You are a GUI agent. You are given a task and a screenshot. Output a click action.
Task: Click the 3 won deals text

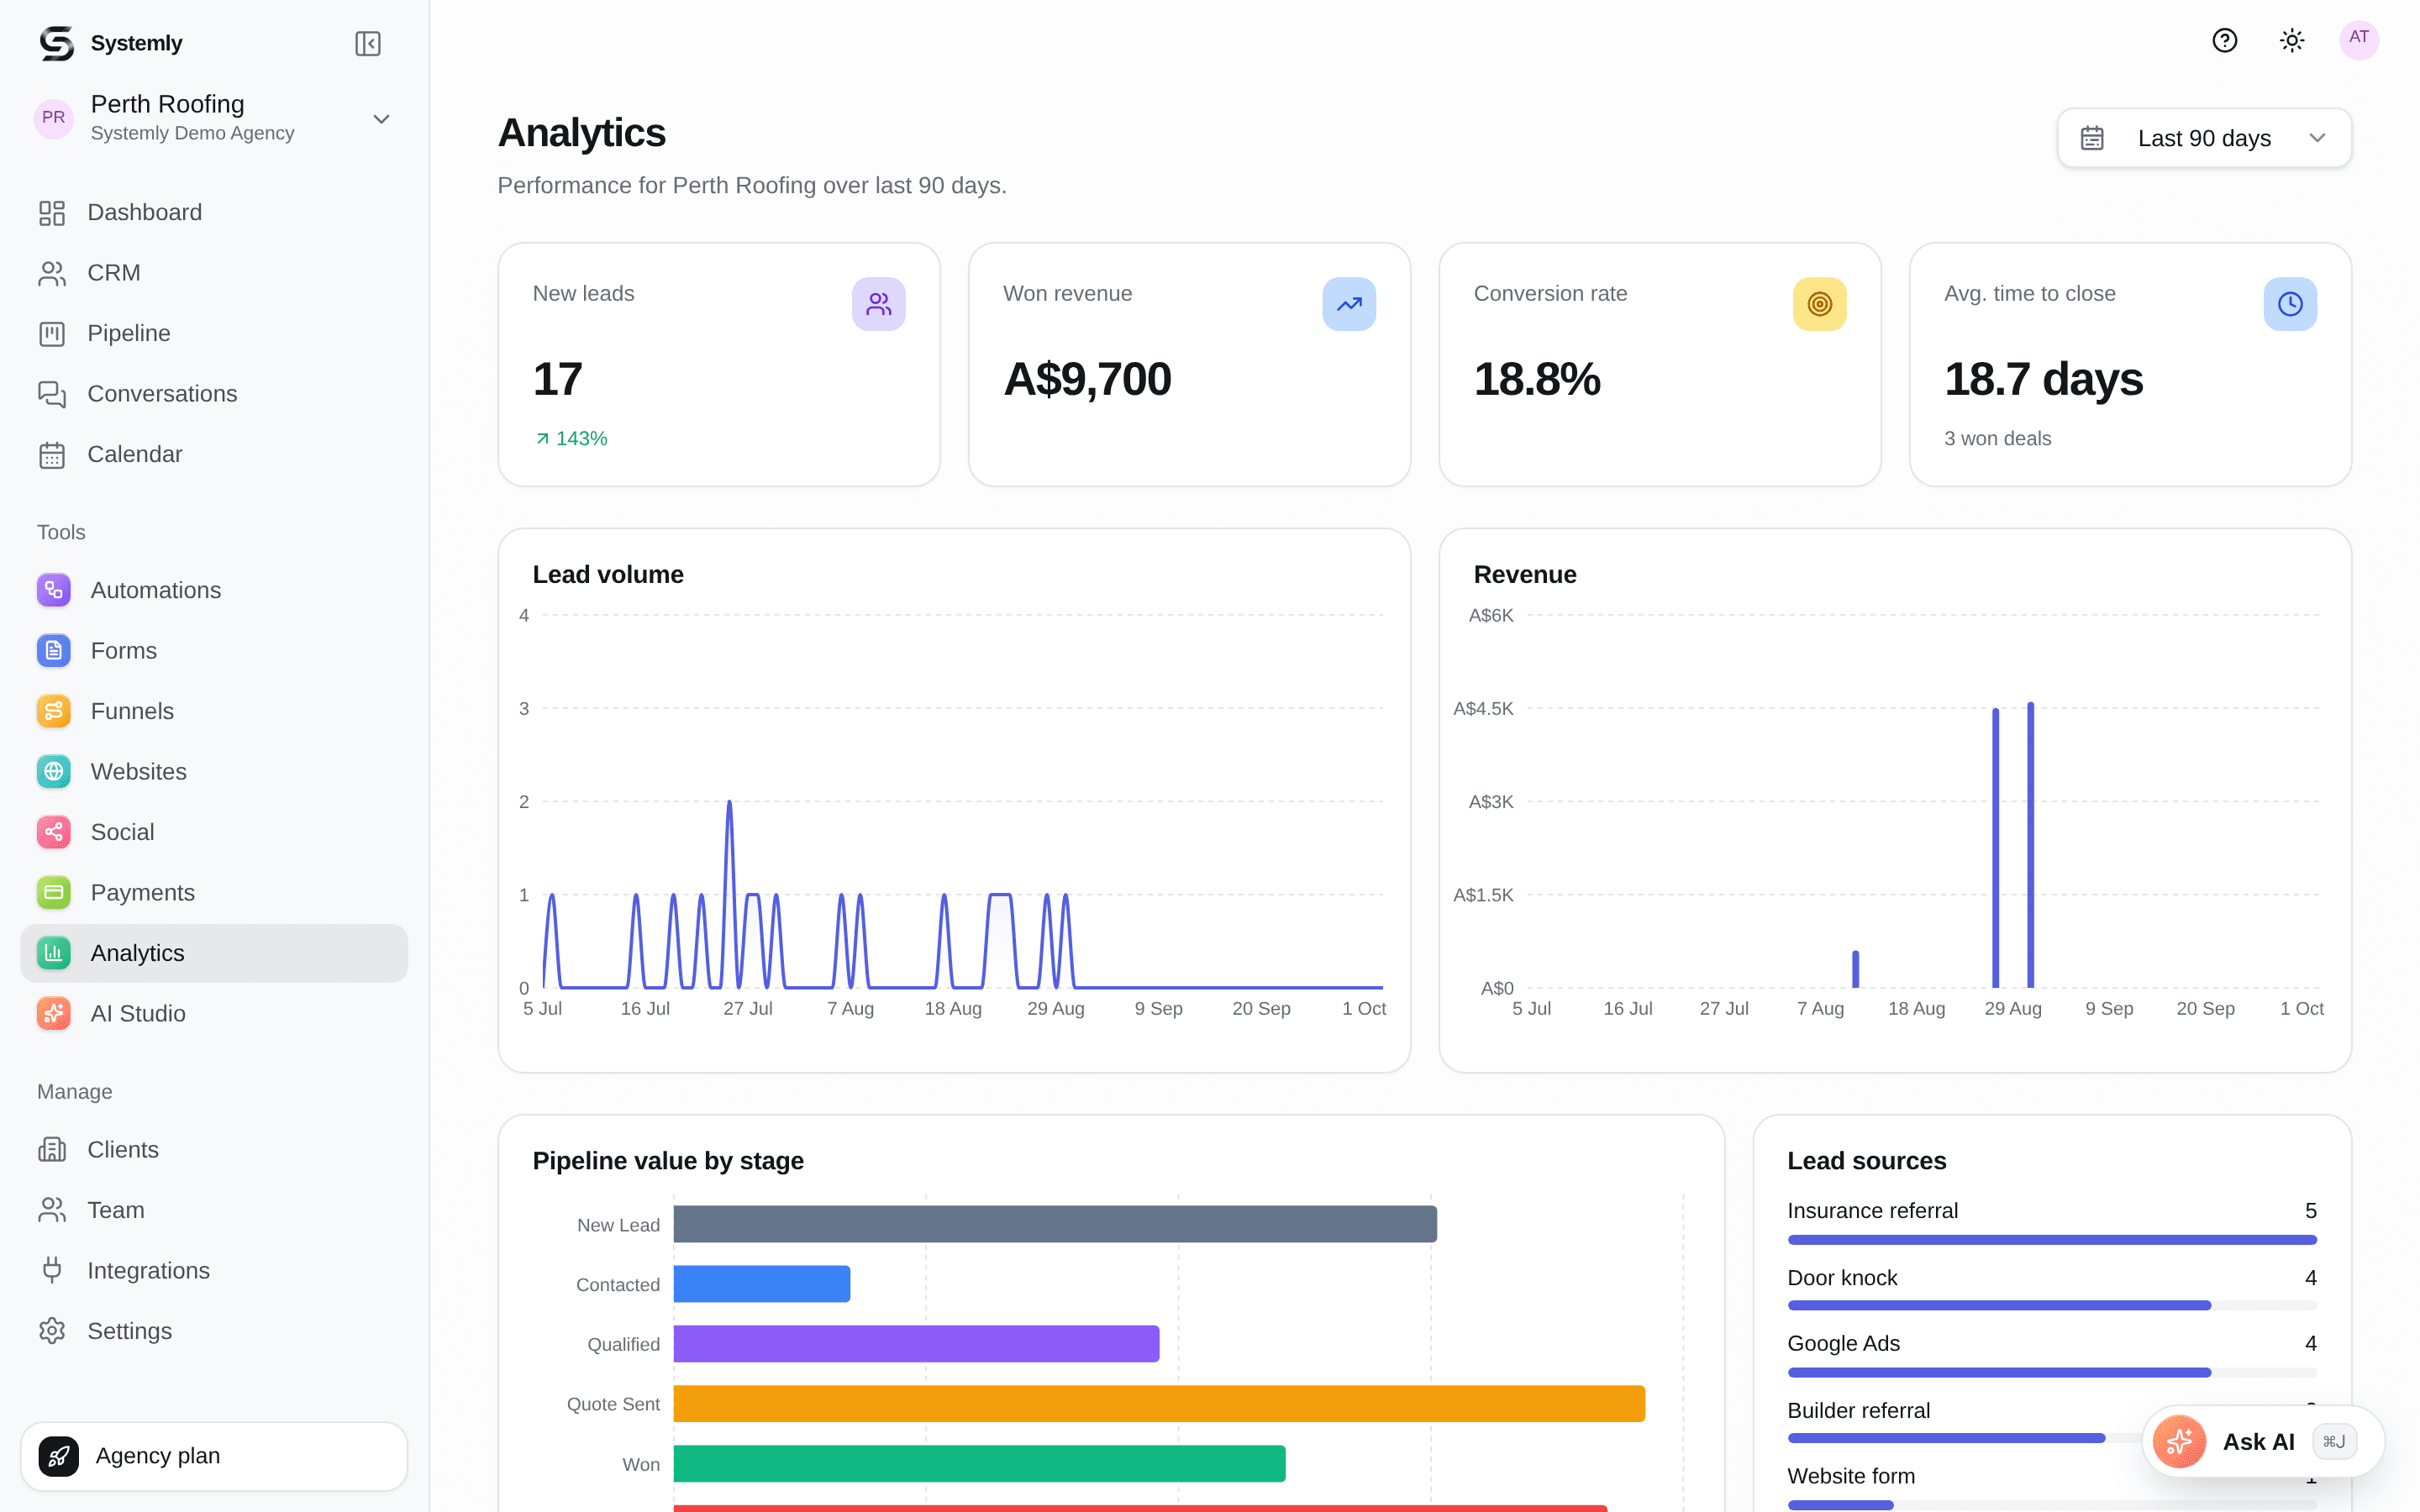pyautogui.click(x=1997, y=438)
